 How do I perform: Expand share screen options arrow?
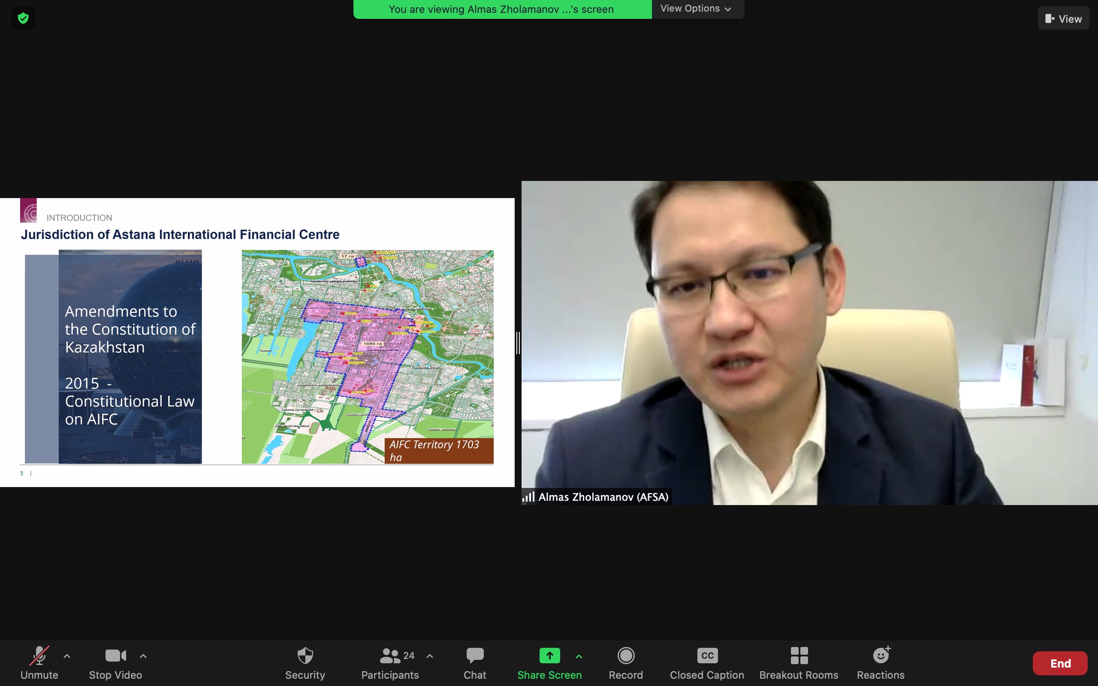click(579, 656)
